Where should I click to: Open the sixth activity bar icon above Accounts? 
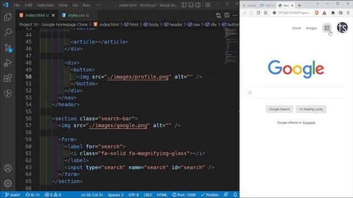8,93
